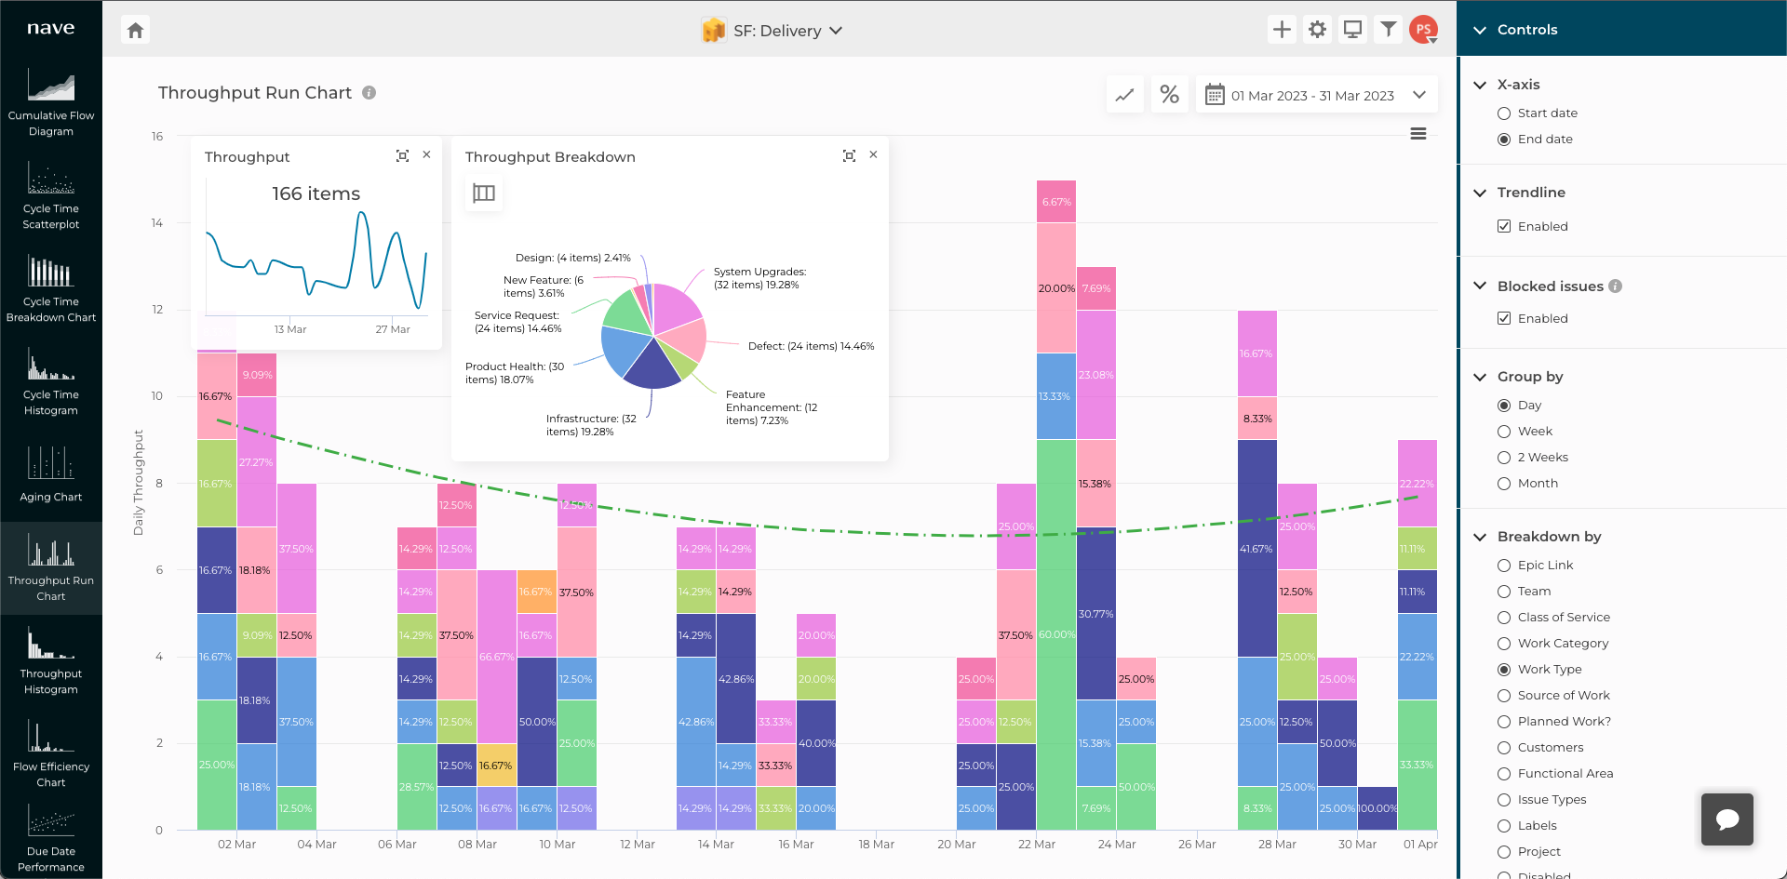Open the filter funnel icon

tap(1388, 30)
